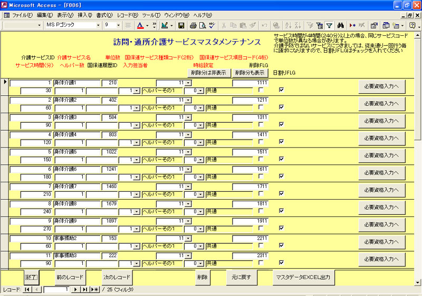Screen dimensions: 422x296
Task: Open the ヘルプ(H) menu
Action: [x=203, y=15]
